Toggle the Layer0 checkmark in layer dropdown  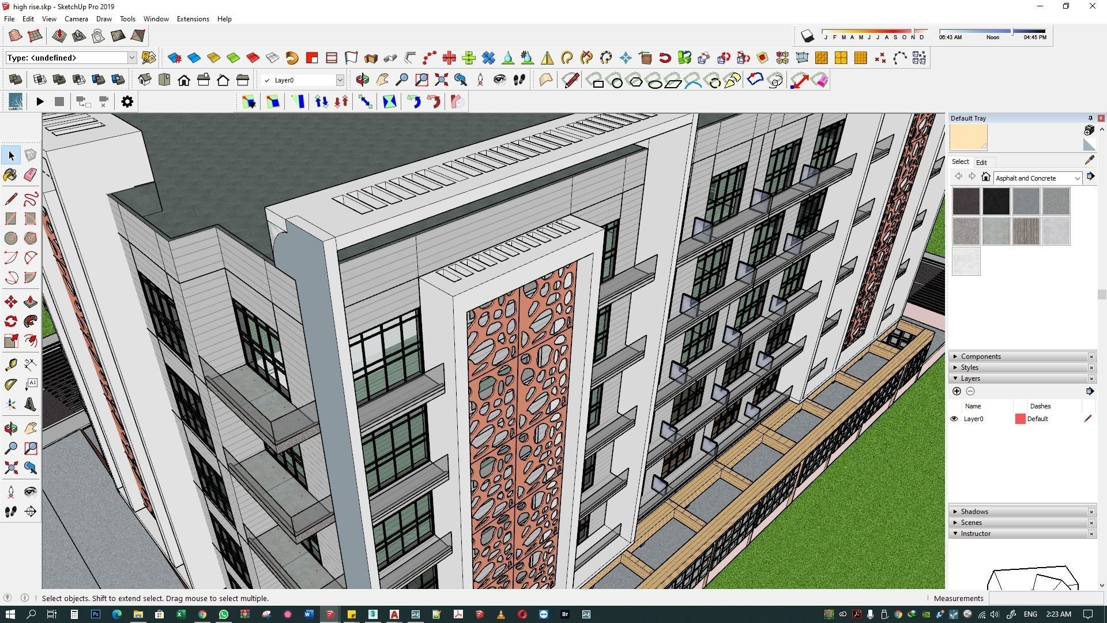click(x=266, y=80)
